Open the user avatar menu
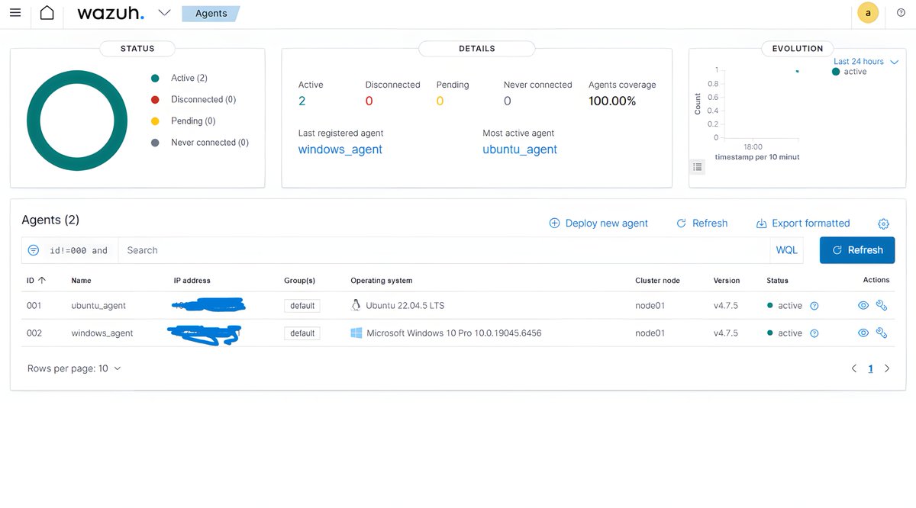This screenshot has width=916, height=508. point(868,13)
